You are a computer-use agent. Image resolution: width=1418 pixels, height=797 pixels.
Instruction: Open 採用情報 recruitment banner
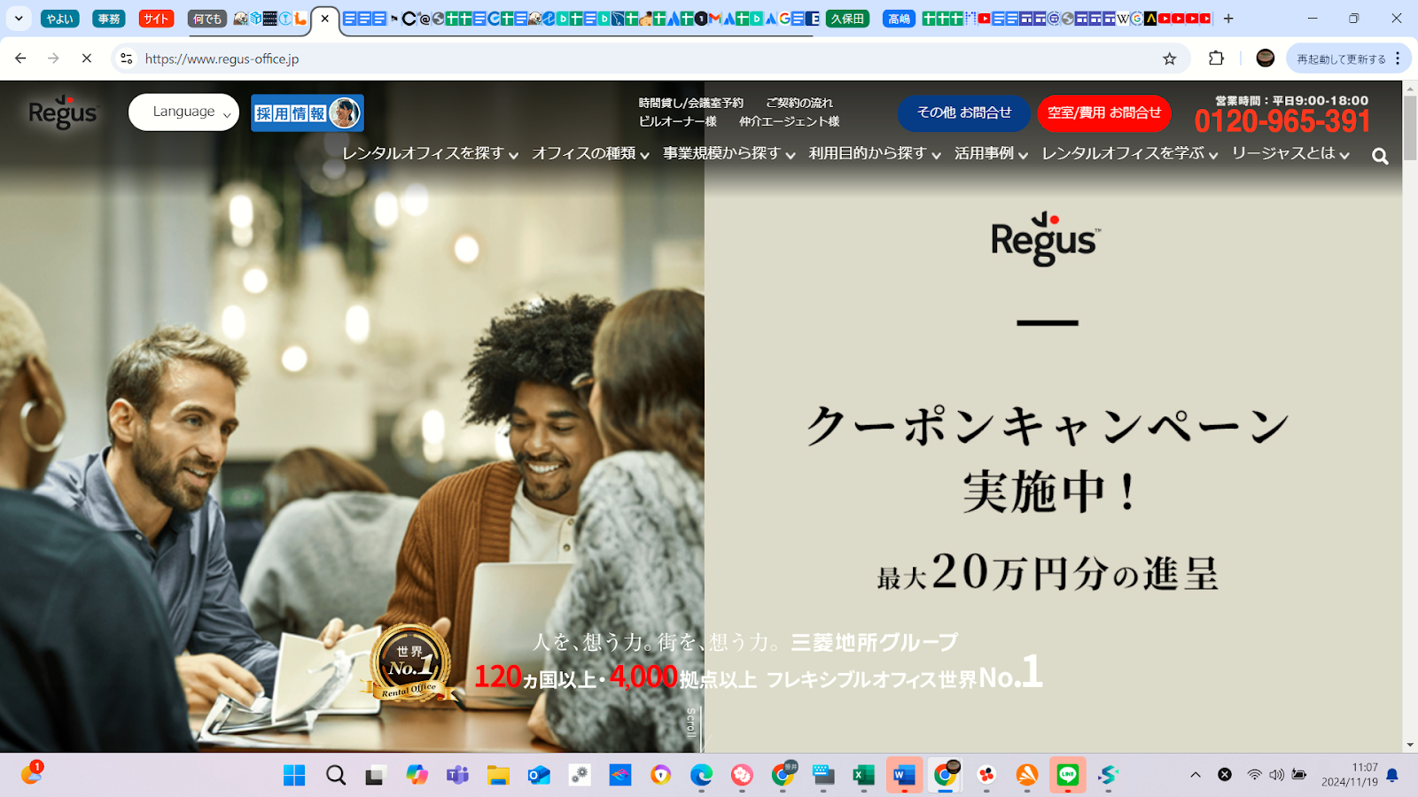coord(308,113)
